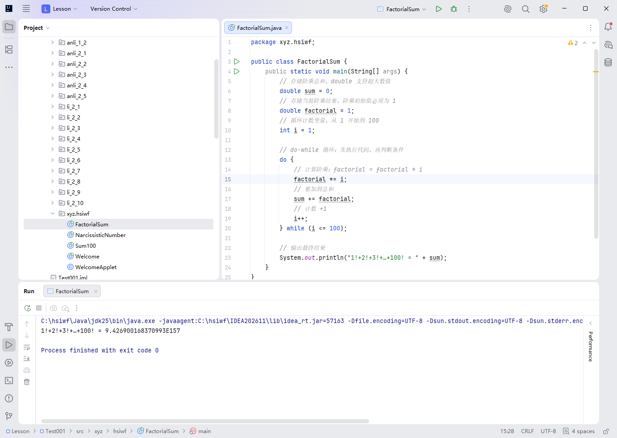Click run gutter arrow at main method
The width and height of the screenshot is (617, 438).
tap(237, 71)
